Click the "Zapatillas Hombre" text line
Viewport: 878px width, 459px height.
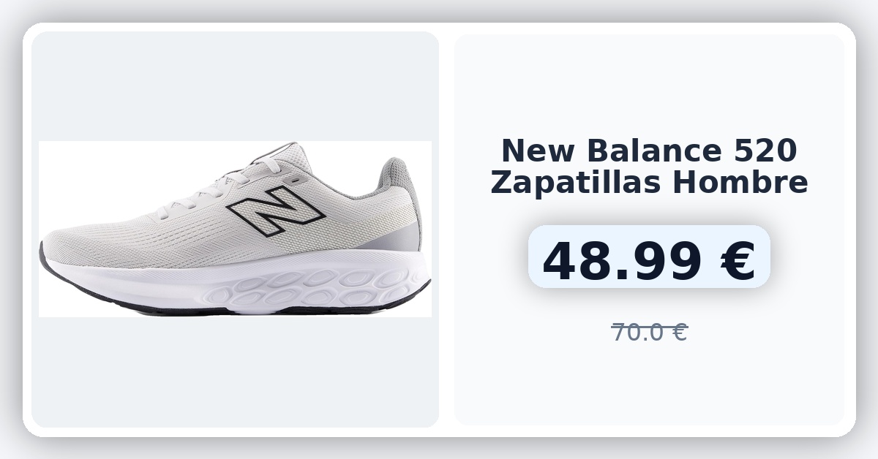(x=649, y=182)
